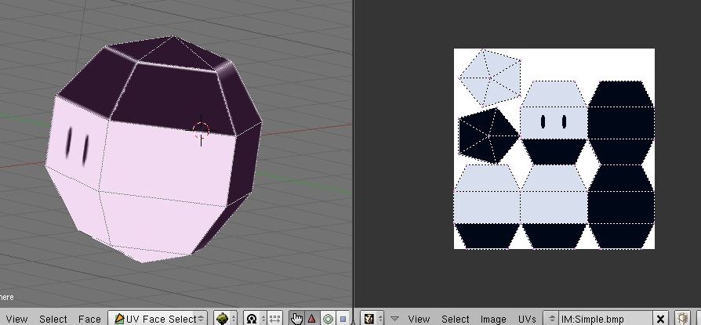
Task: Unlink the Simple.bmp image with X button
Action: (x=660, y=319)
